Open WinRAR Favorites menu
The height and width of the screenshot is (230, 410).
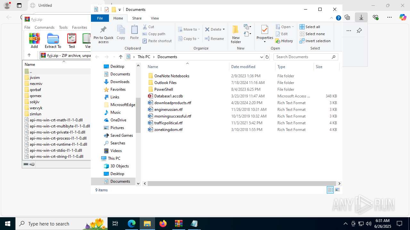coord(79,27)
